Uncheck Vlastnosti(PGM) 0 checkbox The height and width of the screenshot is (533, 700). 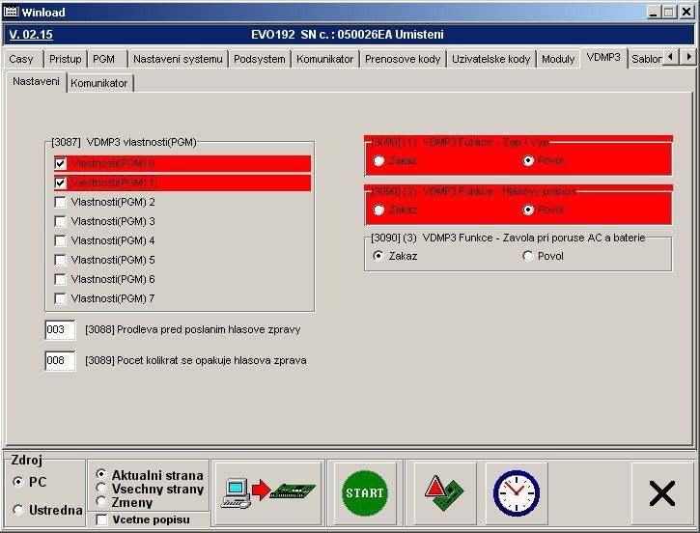61,164
